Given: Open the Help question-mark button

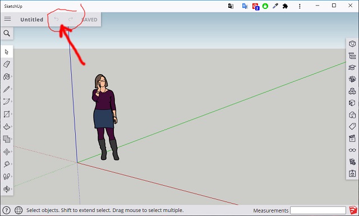Looking at the screenshot, I should (6, 210).
